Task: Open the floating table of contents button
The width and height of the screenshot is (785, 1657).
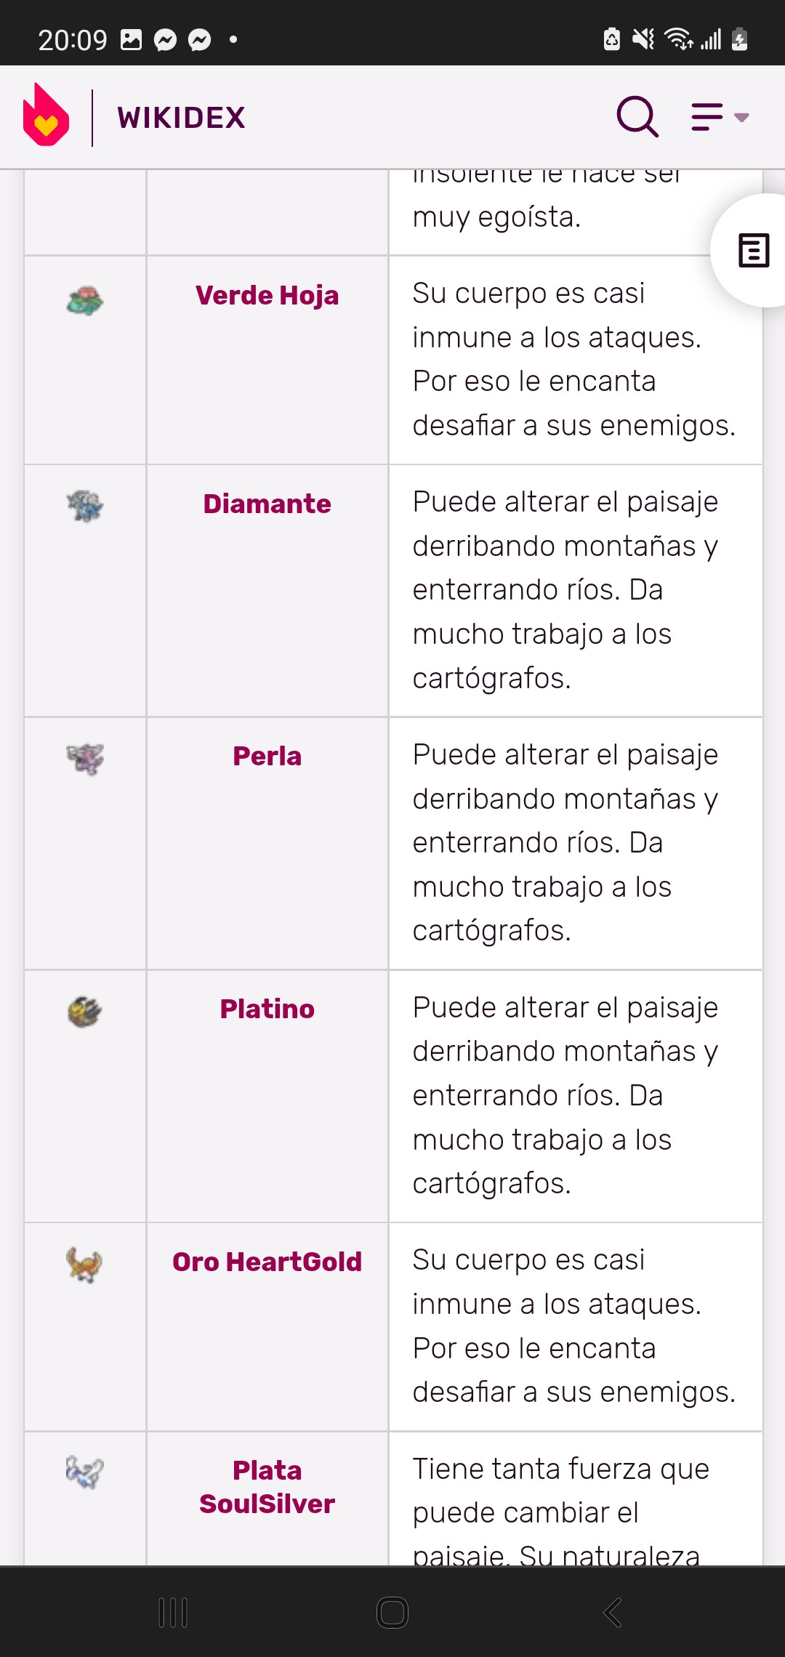Action: pos(753,251)
